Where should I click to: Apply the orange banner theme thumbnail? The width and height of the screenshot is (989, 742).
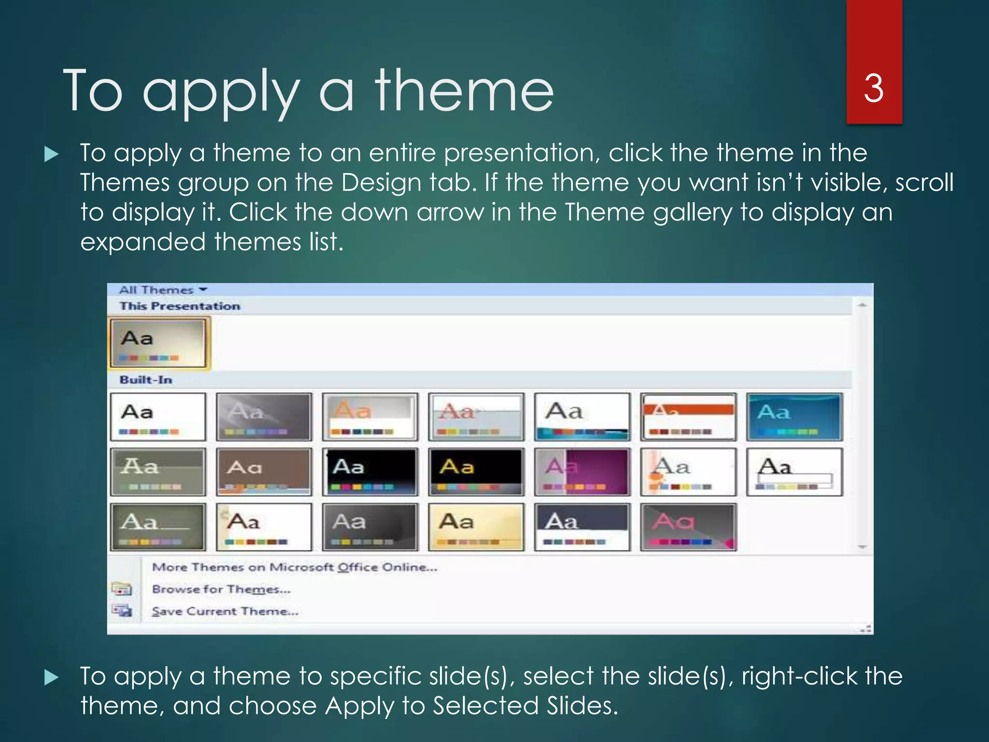[688, 417]
